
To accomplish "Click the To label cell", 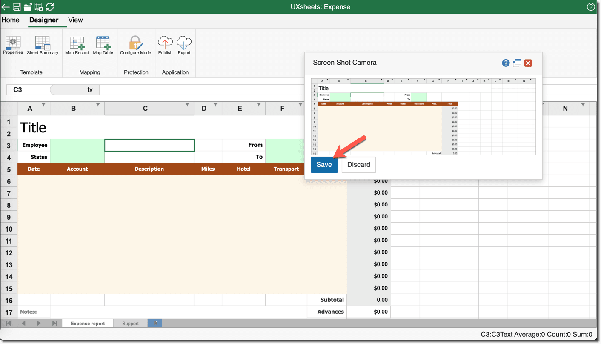I will (243, 157).
